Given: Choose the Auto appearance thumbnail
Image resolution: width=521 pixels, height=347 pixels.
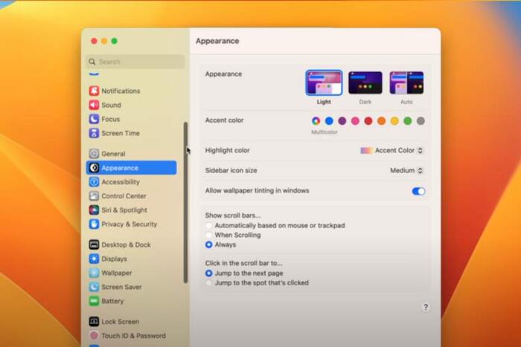Looking at the screenshot, I should [406, 83].
